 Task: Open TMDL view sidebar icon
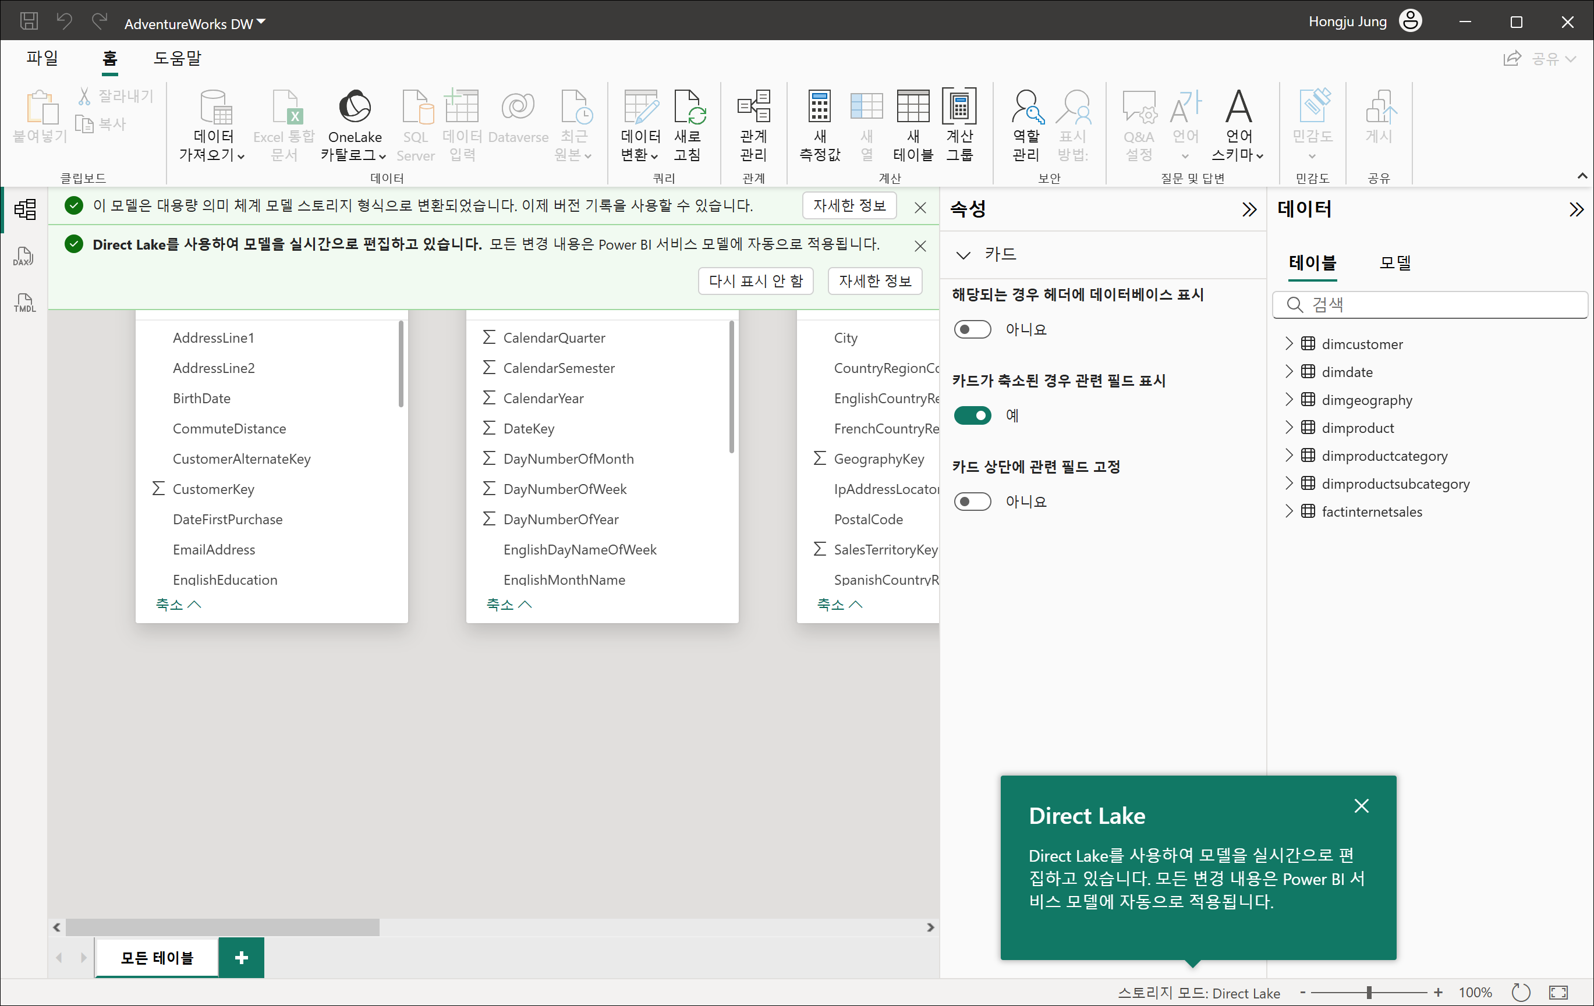(x=24, y=303)
